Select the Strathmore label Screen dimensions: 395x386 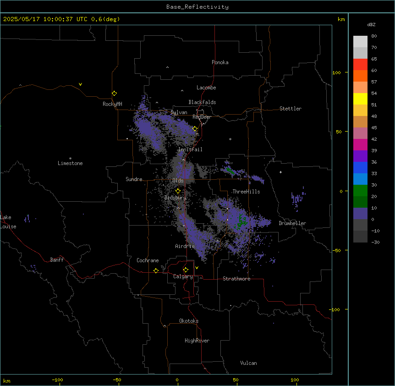coord(236,279)
